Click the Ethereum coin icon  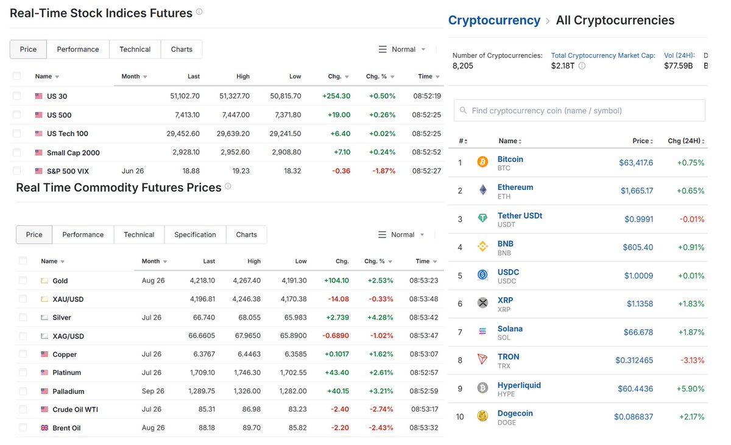(x=483, y=191)
